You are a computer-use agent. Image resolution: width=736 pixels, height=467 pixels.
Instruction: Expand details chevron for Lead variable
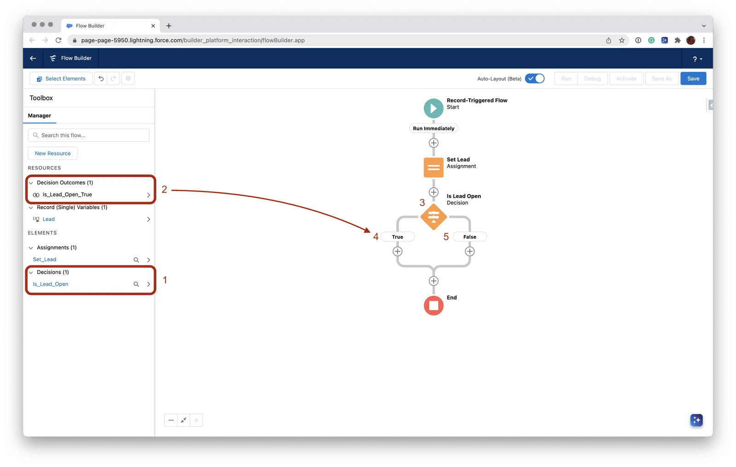tap(148, 219)
